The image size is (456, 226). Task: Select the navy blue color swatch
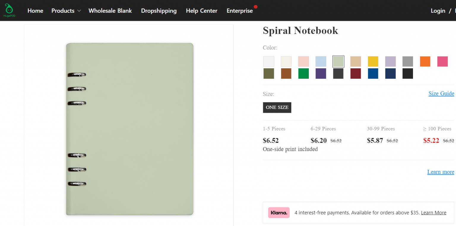click(x=390, y=74)
